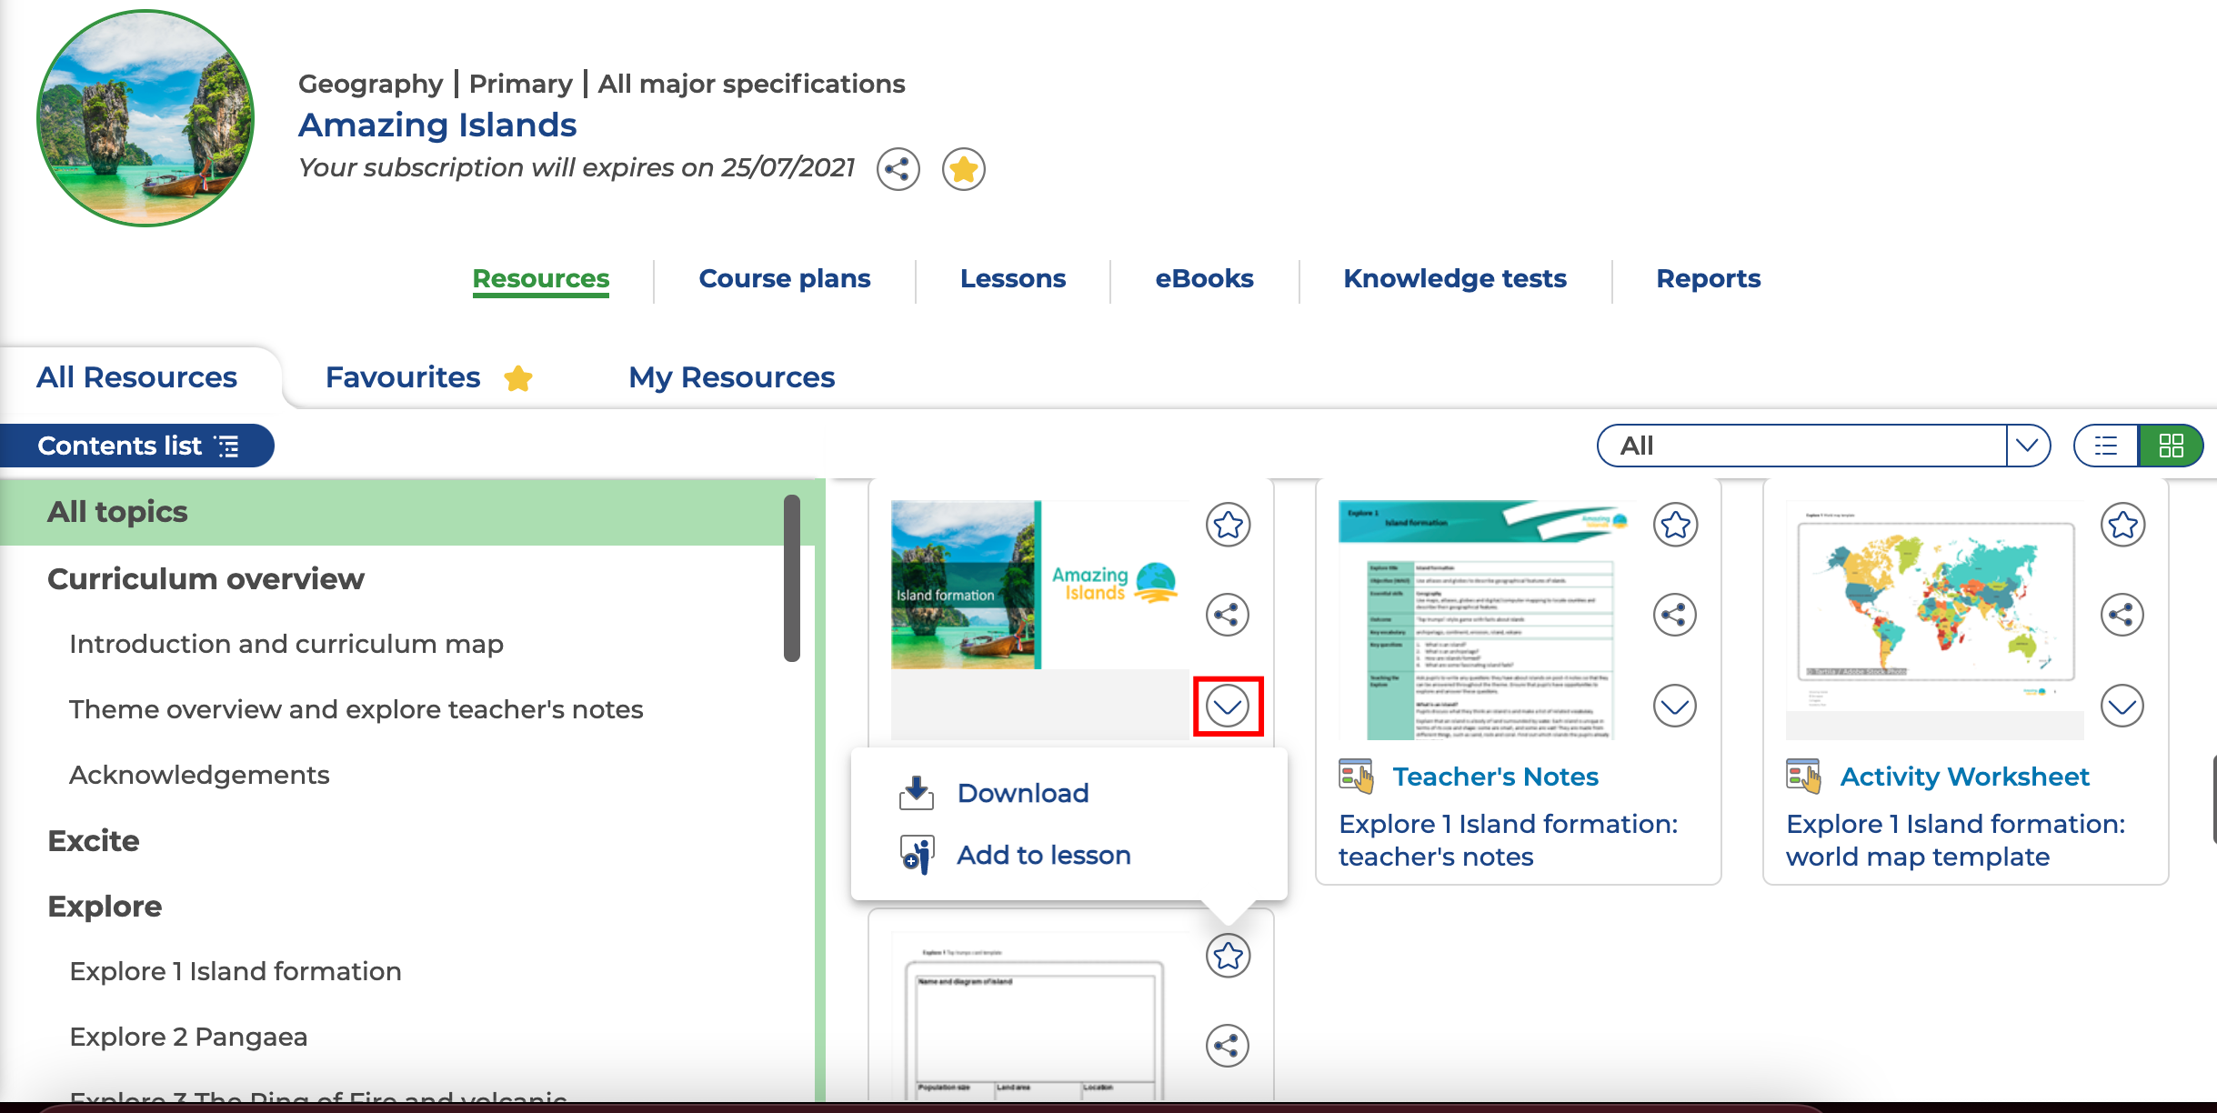The image size is (2217, 1113).
Task: Share the Island formation presentation card
Action: point(1227,615)
